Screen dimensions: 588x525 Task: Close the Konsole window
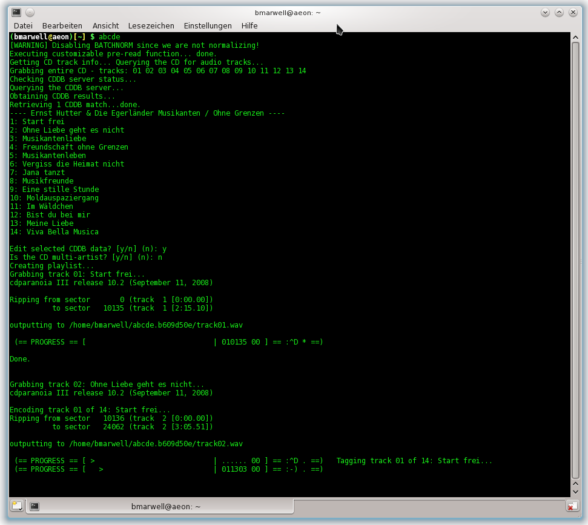(573, 13)
